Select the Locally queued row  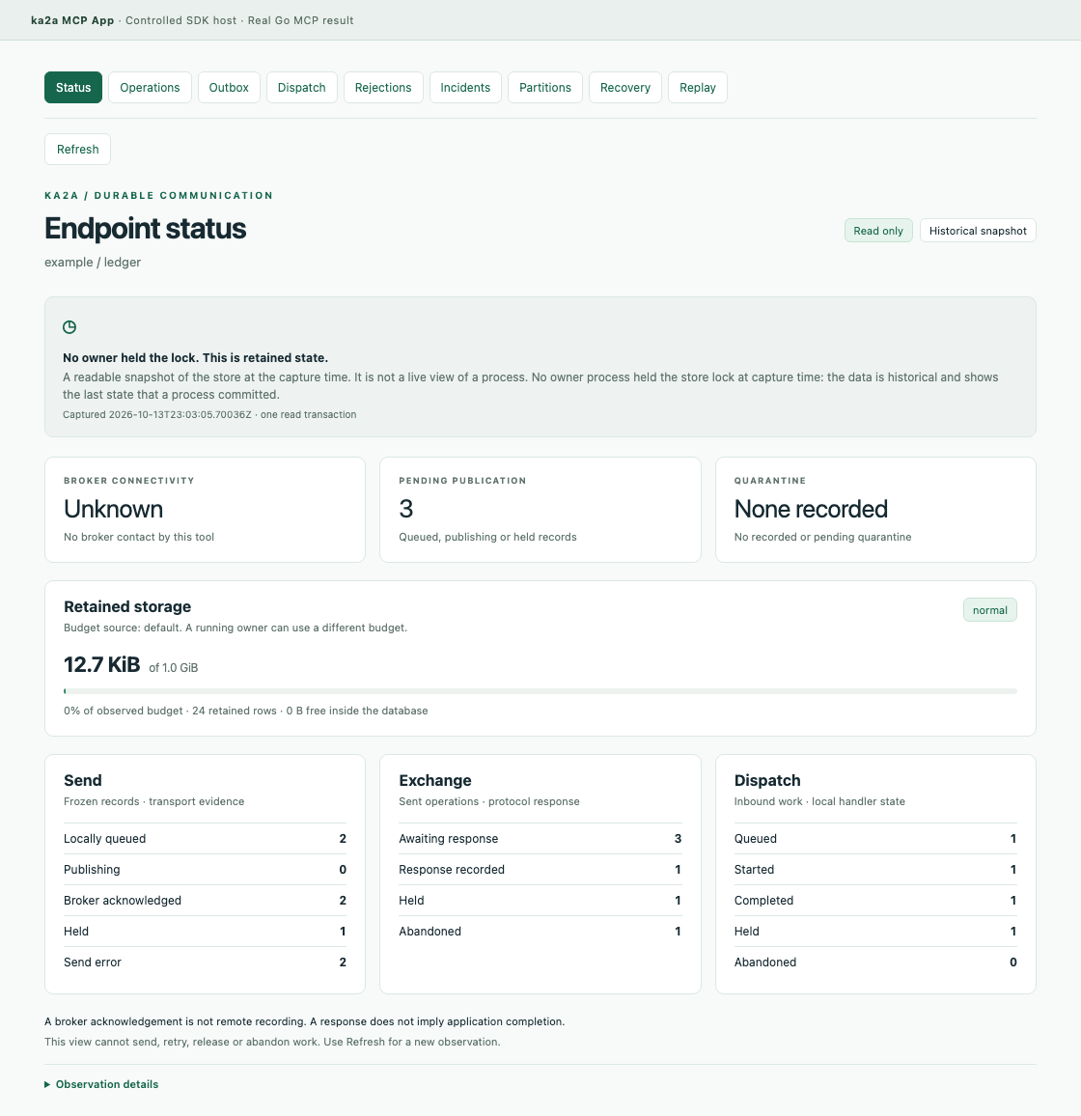tap(205, 838)
